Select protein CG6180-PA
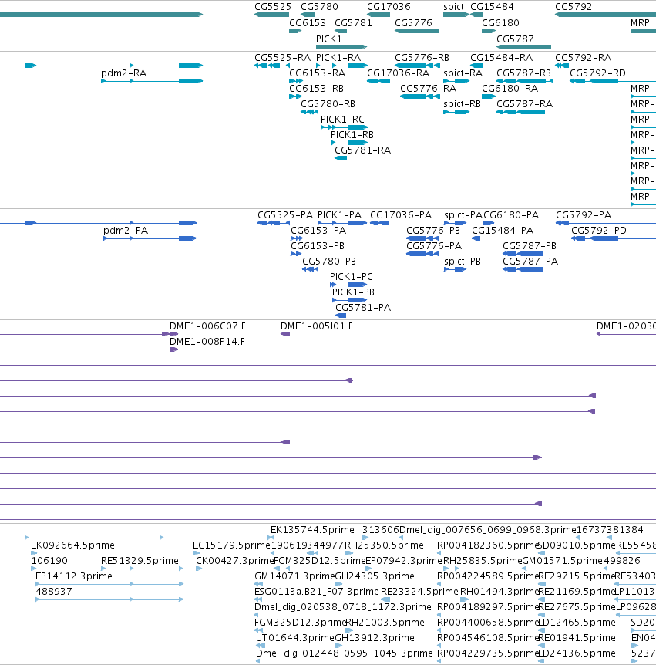656x665 pixels. point(511,215)
